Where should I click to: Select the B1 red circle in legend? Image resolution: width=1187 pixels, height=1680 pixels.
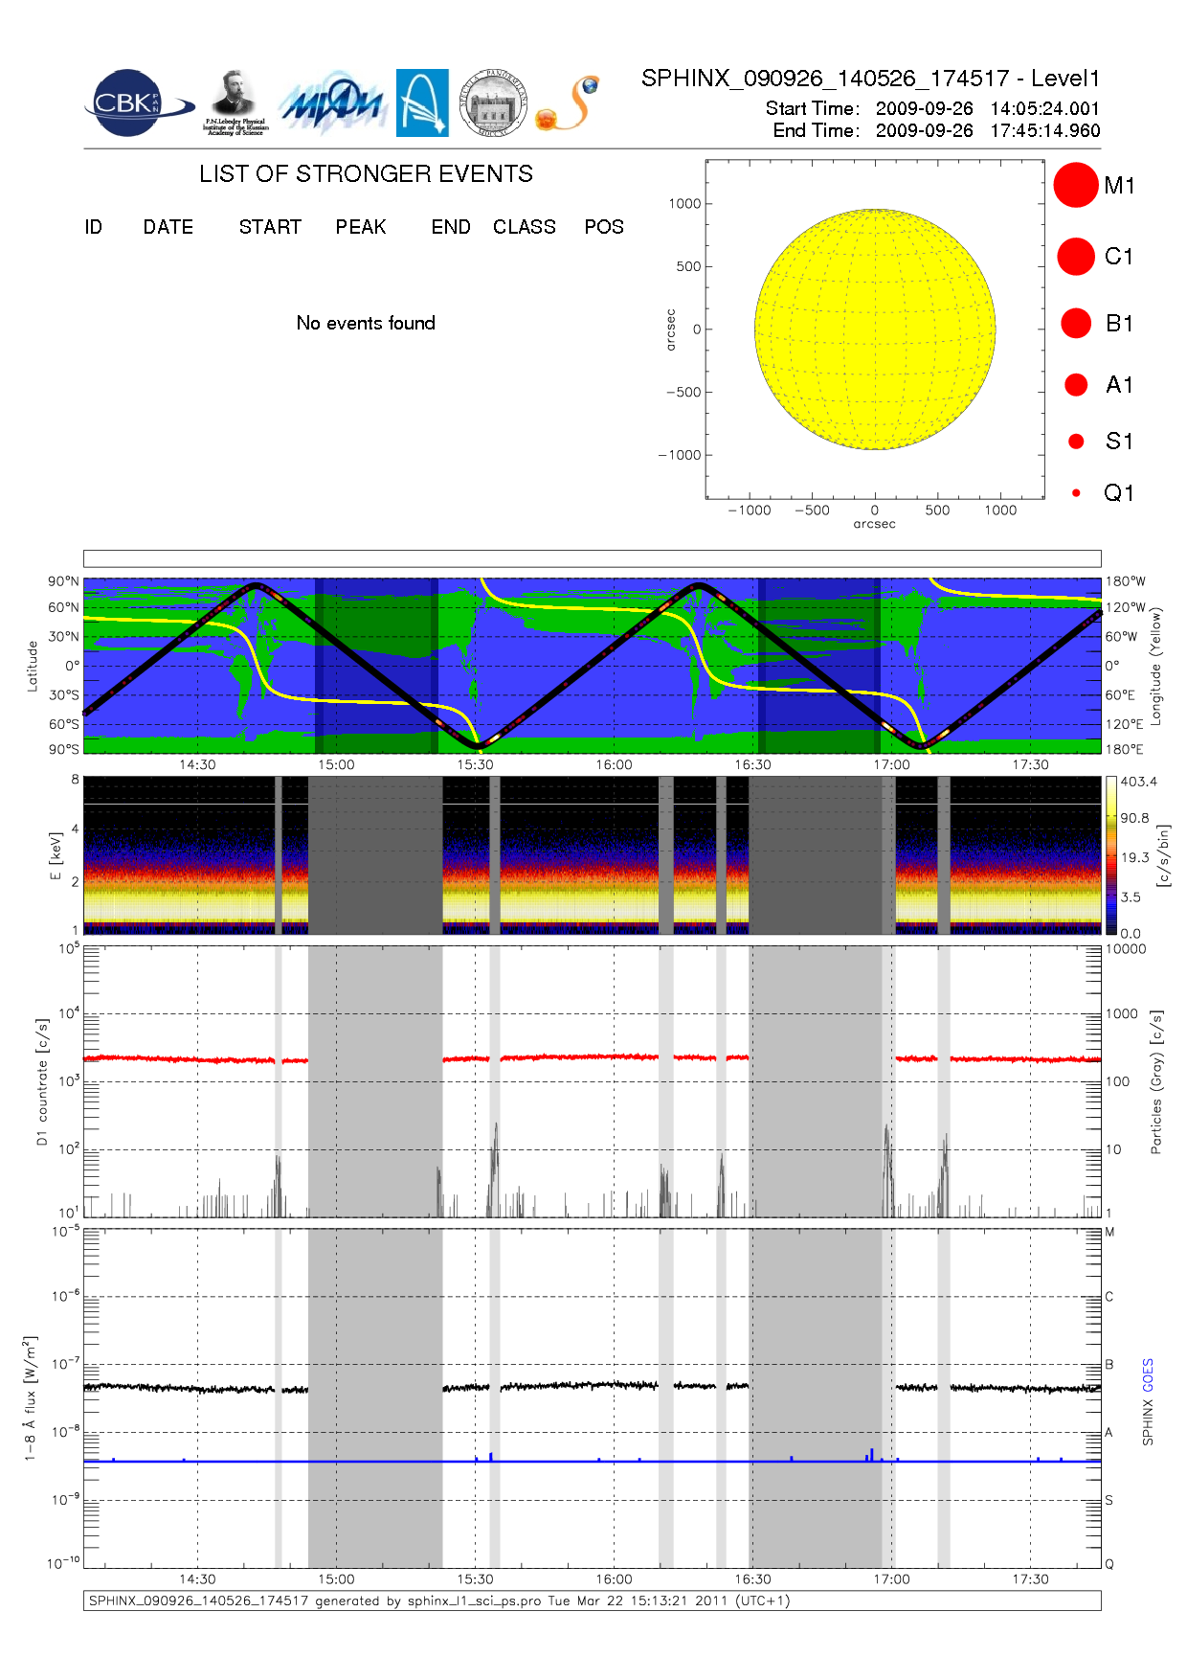[x=1076, y=324]
